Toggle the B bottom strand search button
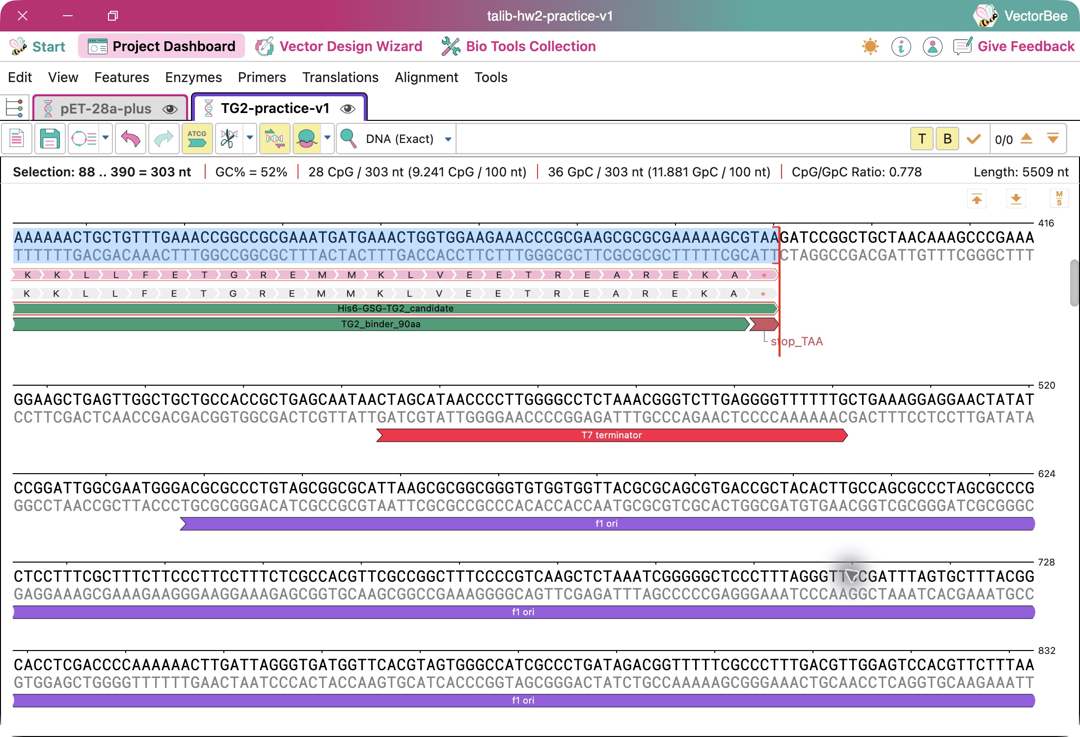This screenshot has width=1080, height=737. (947, 139)
